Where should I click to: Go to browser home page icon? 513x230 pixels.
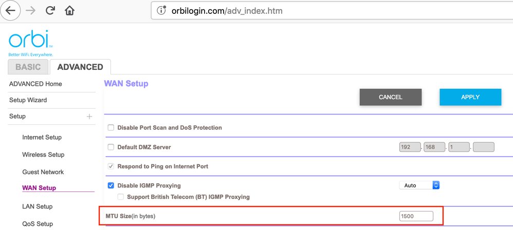tap(69, 11)
